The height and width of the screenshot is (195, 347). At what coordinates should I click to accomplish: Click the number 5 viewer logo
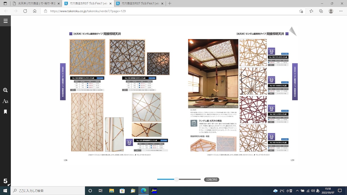[5, 181]
